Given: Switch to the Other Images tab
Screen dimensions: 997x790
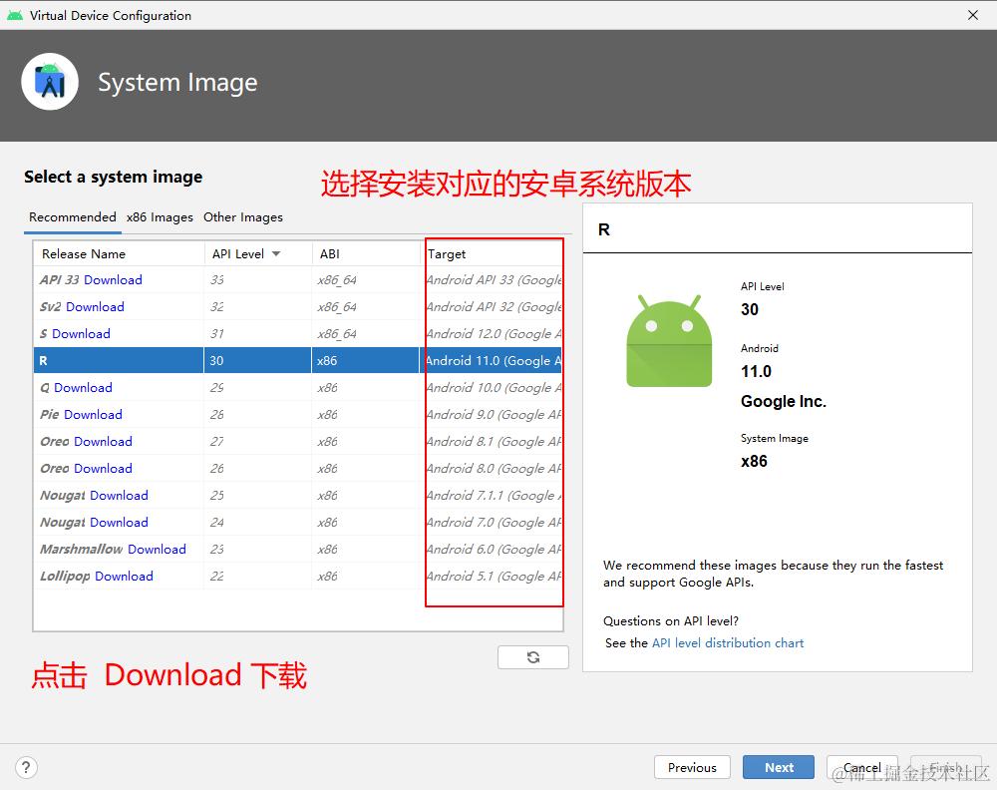Looking at the screenshot, I should (243, 216).
